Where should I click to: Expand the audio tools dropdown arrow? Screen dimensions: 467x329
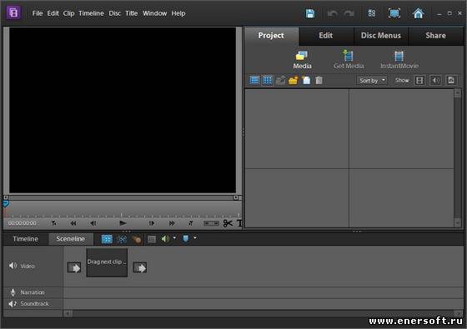[174, 238]
